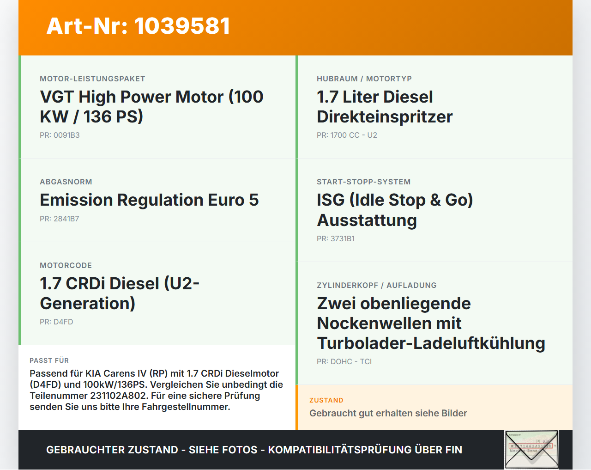The image size is (591, 470).
Task: Click the Art-Nr: 1039581 heading
Action: click(x=138, y=26)
